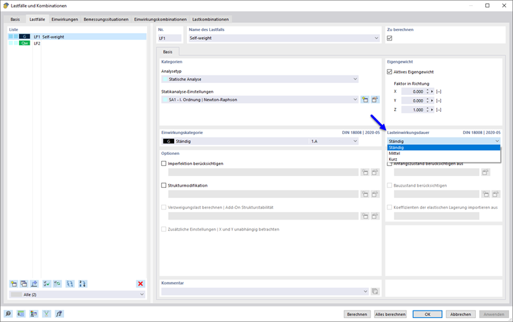The height and width of the screenshot is (322, 513).
Task: New structure modification icon in Strukturmodifikation row
Action: 364,194
